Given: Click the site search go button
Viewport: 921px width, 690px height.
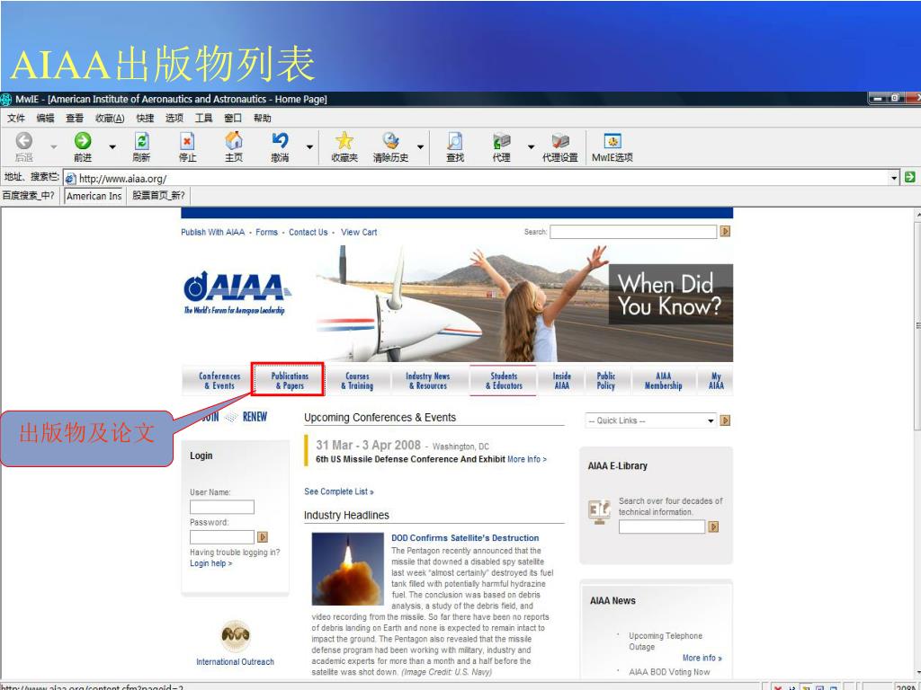Looking at the screenshot, I should [725, 232].
